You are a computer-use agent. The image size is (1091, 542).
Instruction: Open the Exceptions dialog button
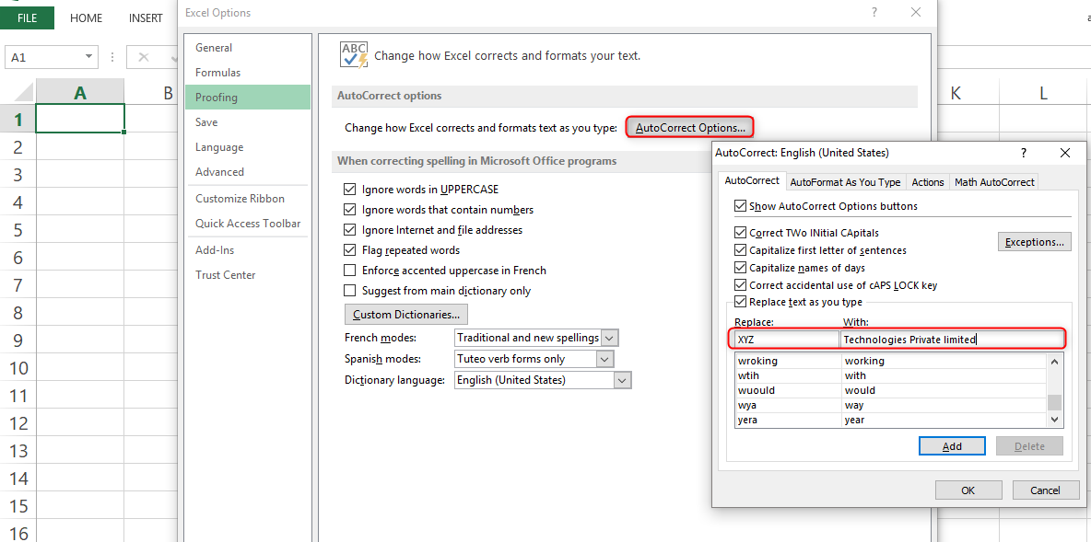pos(1034,242)
